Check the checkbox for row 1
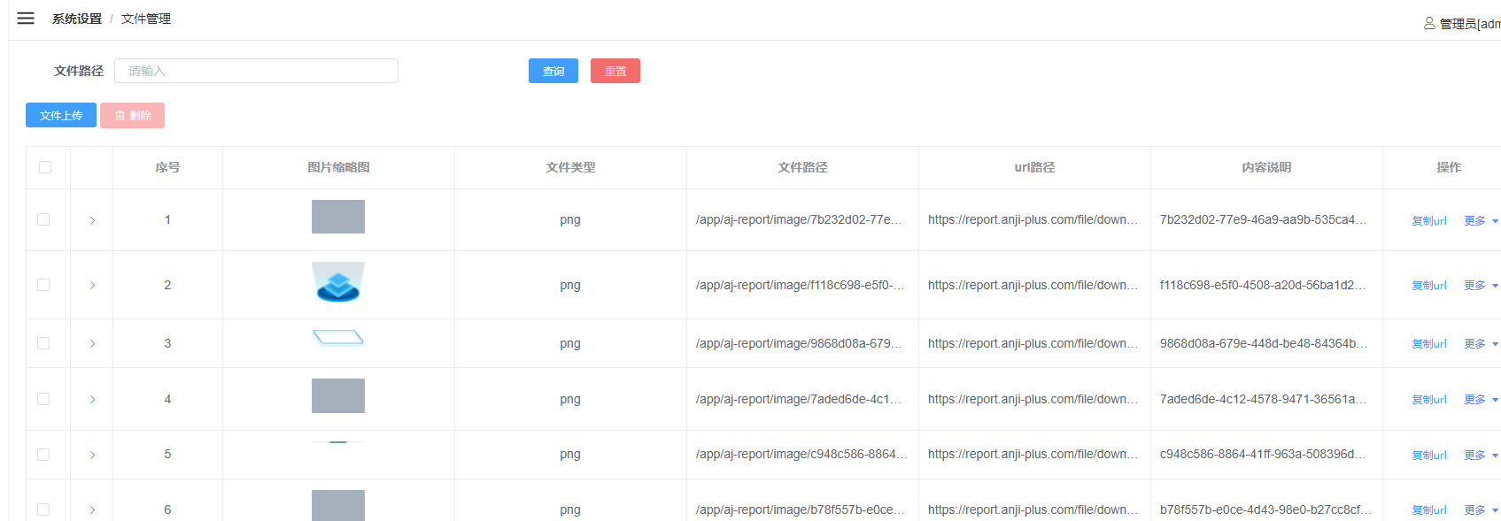 43,219
